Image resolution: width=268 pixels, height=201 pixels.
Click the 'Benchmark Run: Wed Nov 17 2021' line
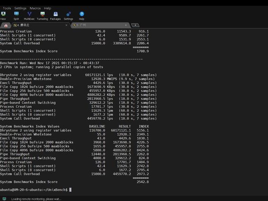49,63
